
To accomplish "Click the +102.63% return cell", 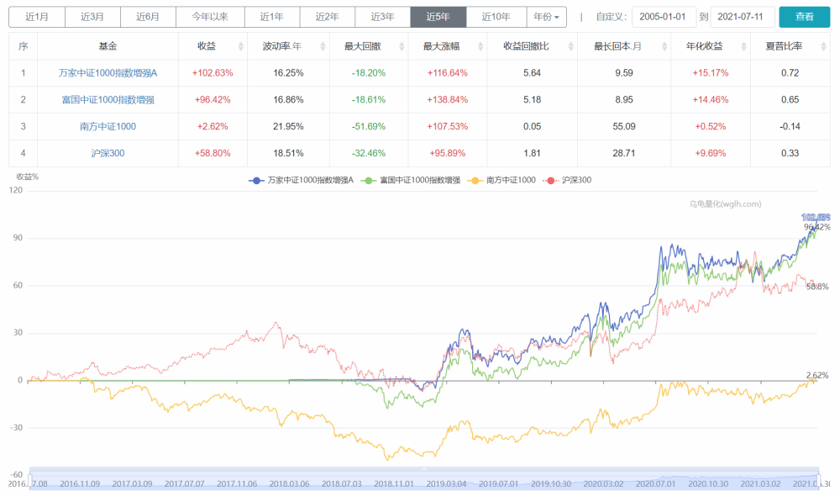I will point(213,73).
